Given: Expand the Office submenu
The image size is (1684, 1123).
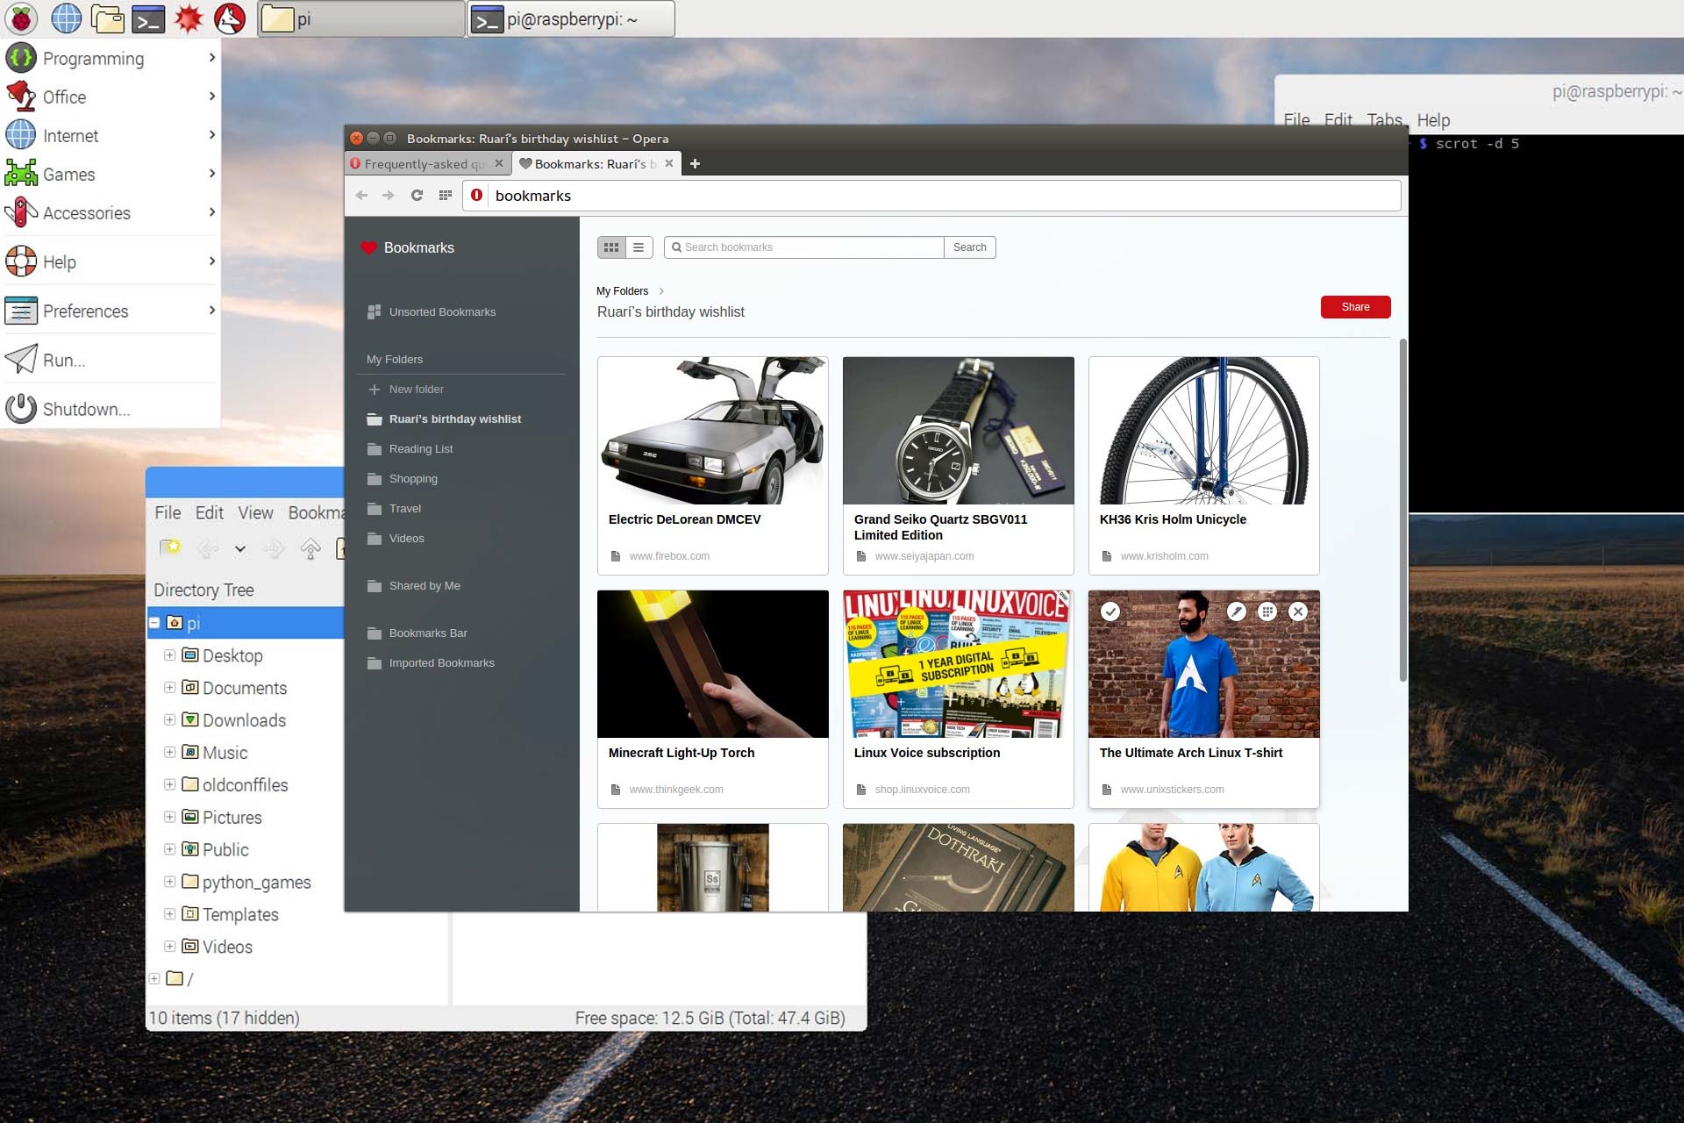Looking at the screenshot, I should pos(111,97).
